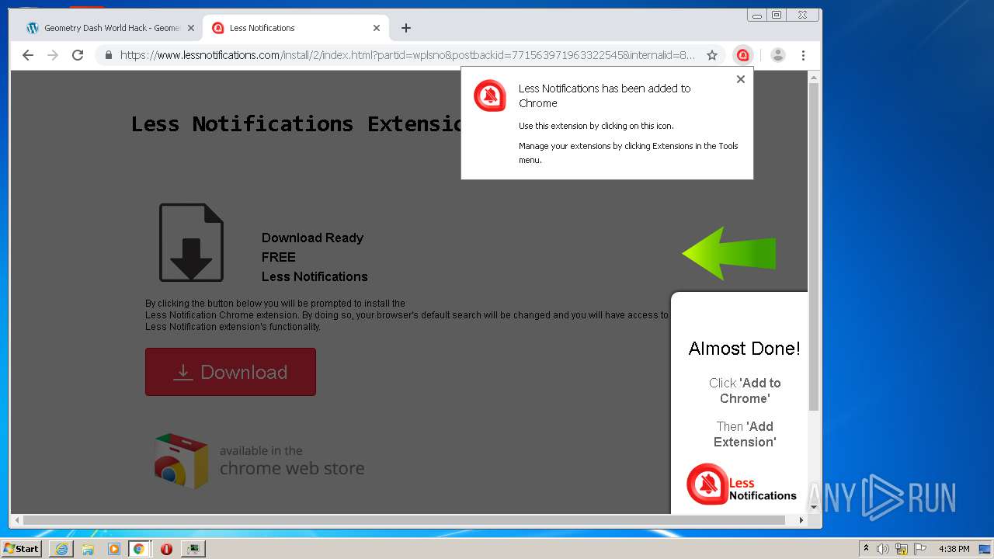Open a new tab with the plus button
This screenshot has height=559, width=994.
[x=406, y=28]
